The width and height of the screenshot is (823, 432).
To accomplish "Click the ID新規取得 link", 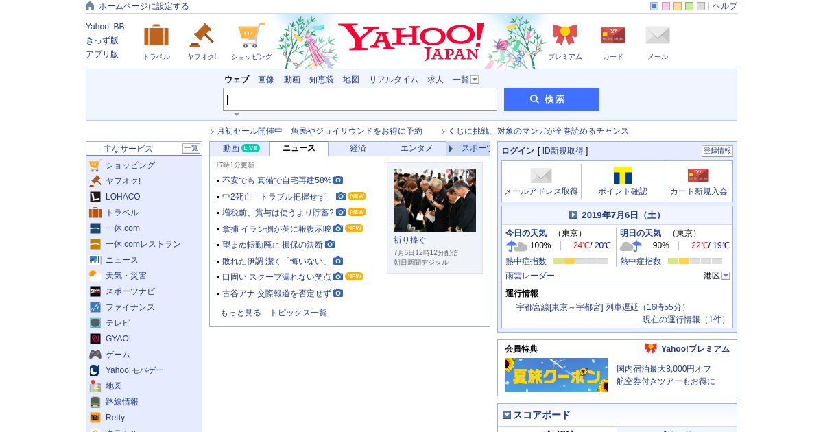I will (563, 151).
